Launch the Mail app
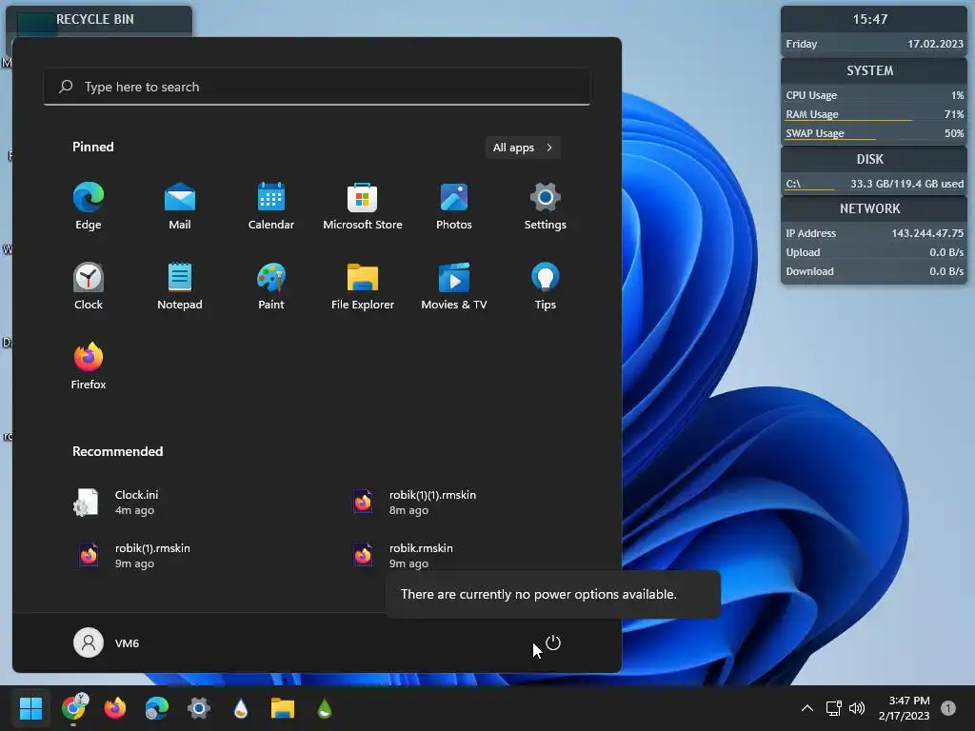The height and width of the screenshot is (731, 975). click(x=180, y=207)
